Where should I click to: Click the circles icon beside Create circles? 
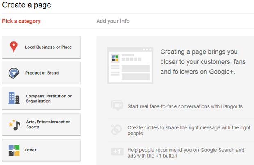pos(116,130)
